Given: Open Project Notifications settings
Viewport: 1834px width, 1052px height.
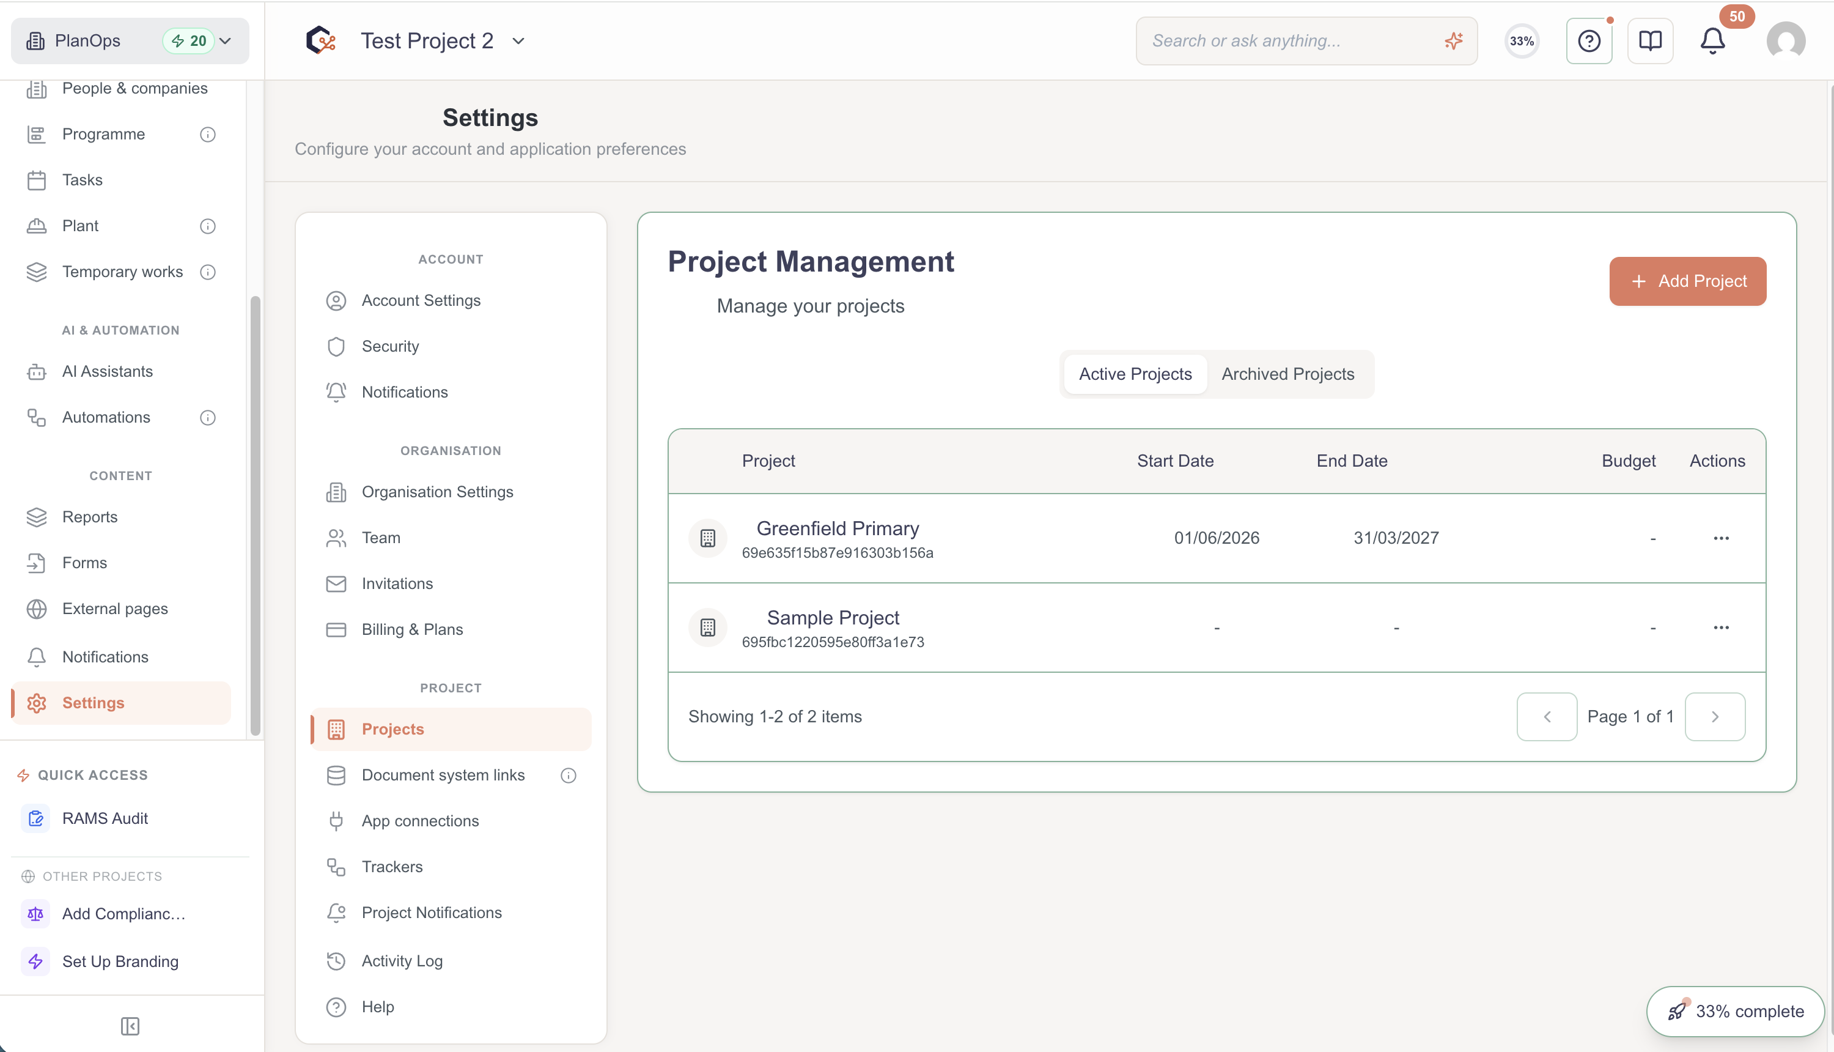Looking at the screenshot, I should pyautogui.click(x=451, y=913).
